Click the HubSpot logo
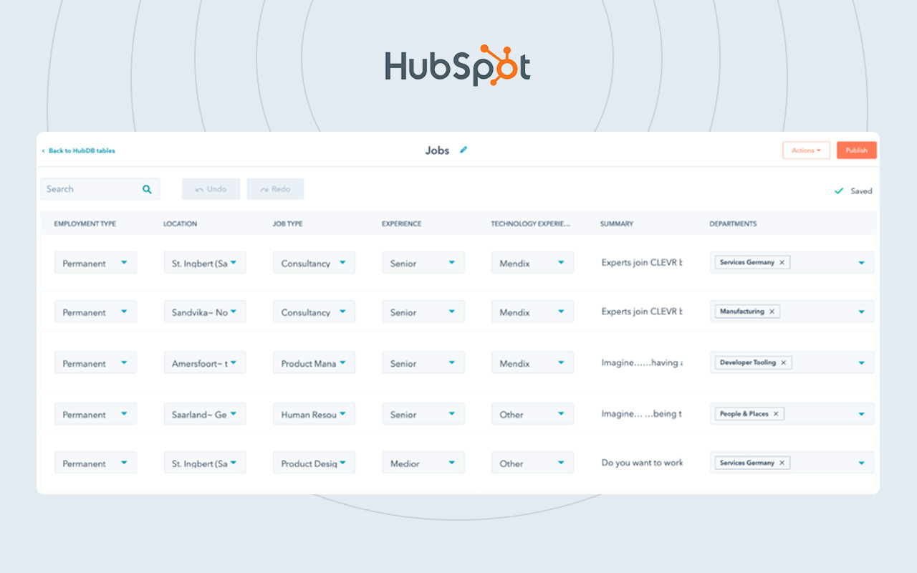The height and width of the screenshot is (573, 917). (458, 66)
